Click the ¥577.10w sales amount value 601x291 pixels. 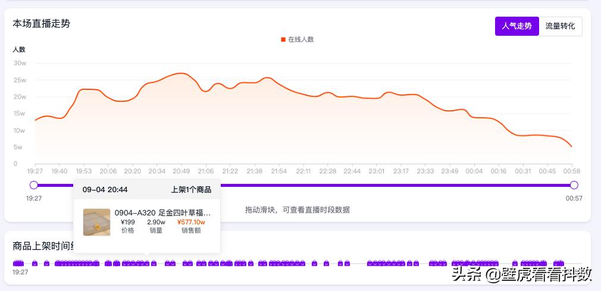[191, 222]
